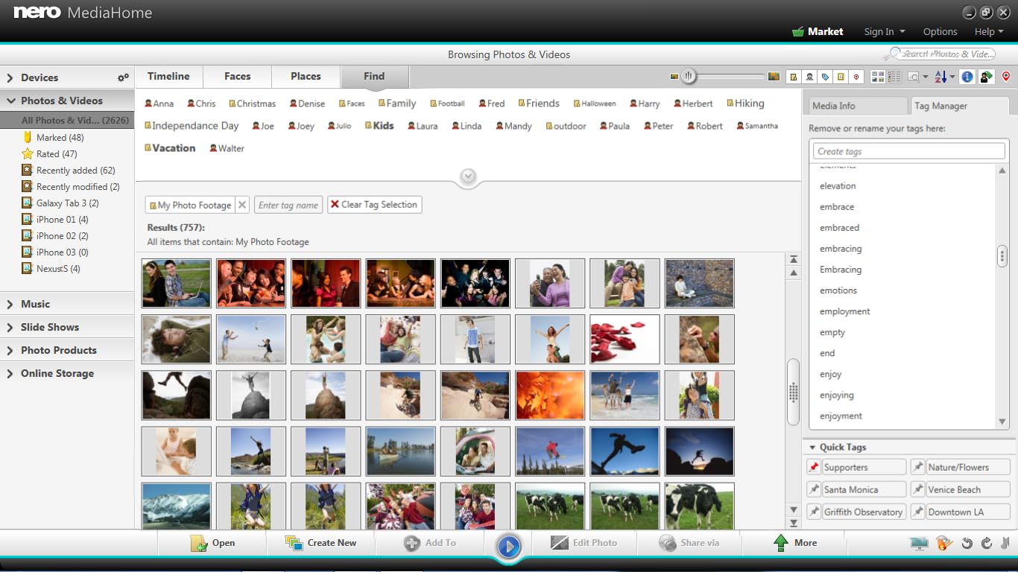Toggle the pin for Venice Beach tag

[x=917, y=489]
